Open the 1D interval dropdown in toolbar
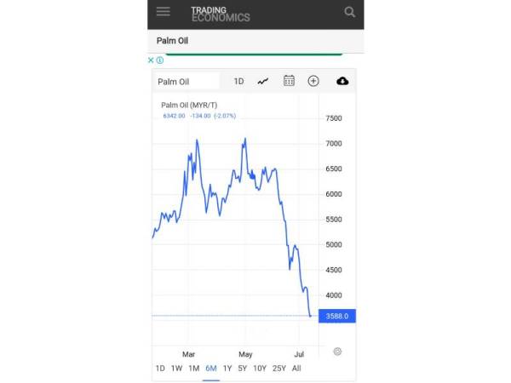This screenshot has width=511, height=383. [x=238, y=82]
